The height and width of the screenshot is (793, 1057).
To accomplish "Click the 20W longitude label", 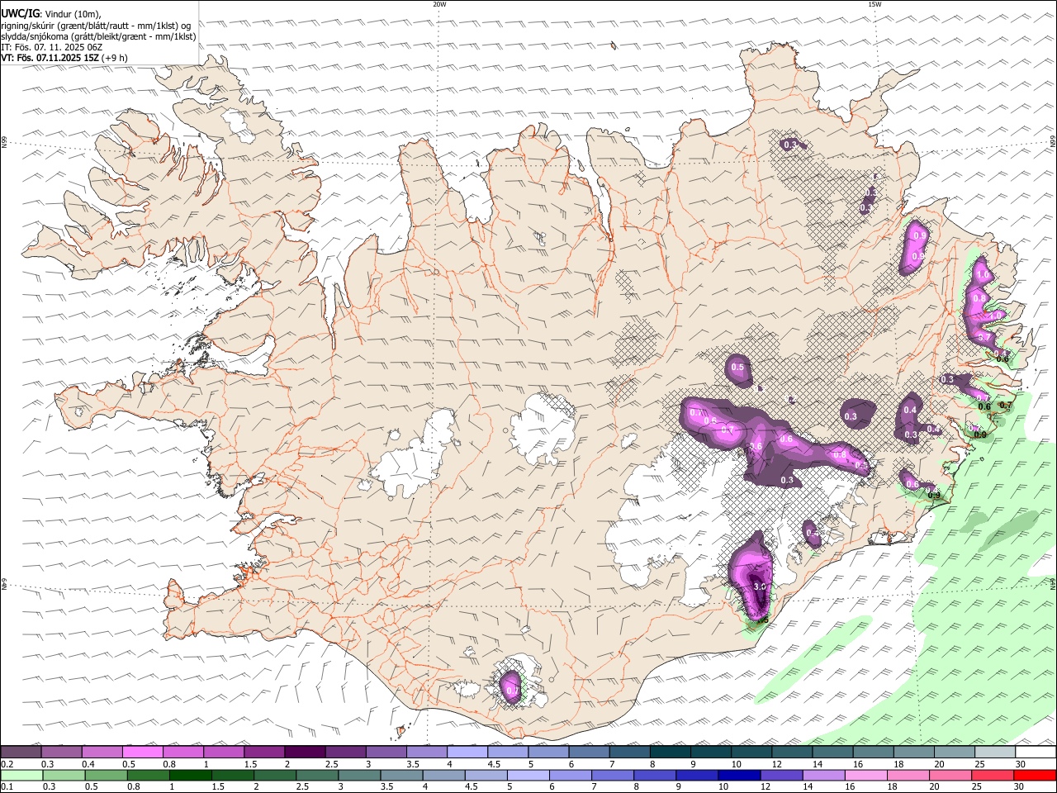I will [x=439, y=4].
